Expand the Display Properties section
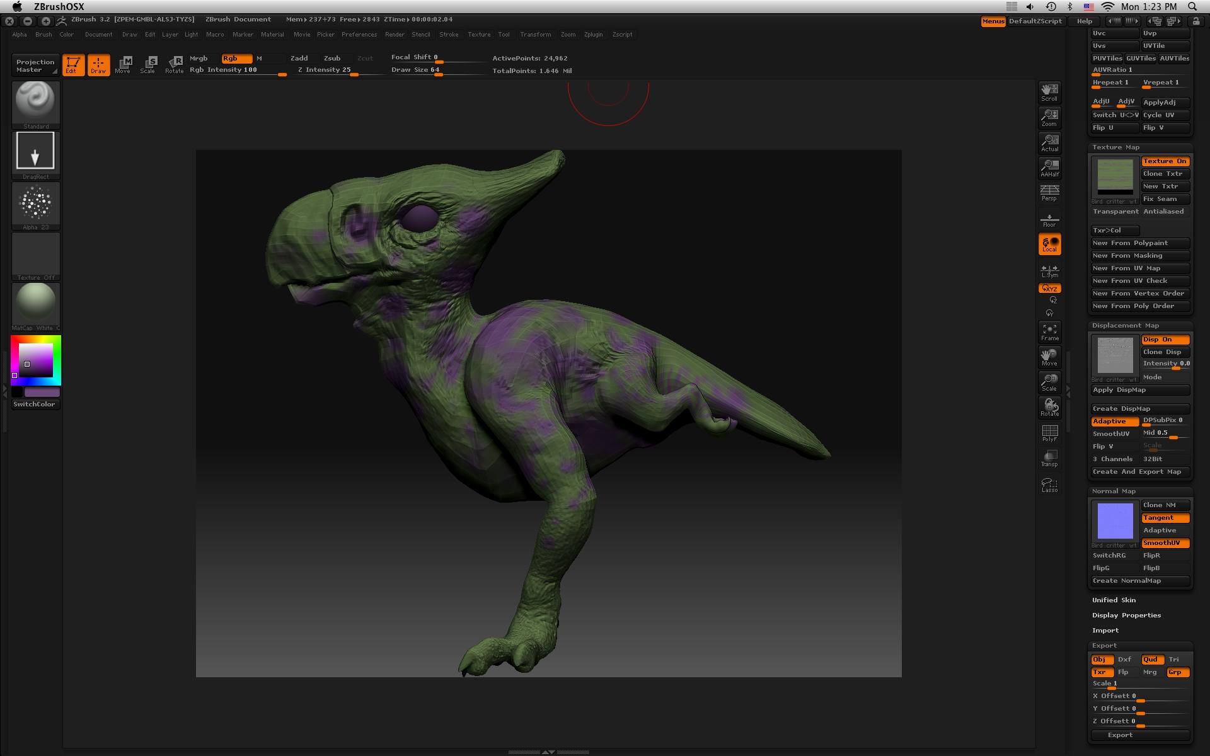This screenshot has height=756, width=1210. click(x=1126, y=616)
